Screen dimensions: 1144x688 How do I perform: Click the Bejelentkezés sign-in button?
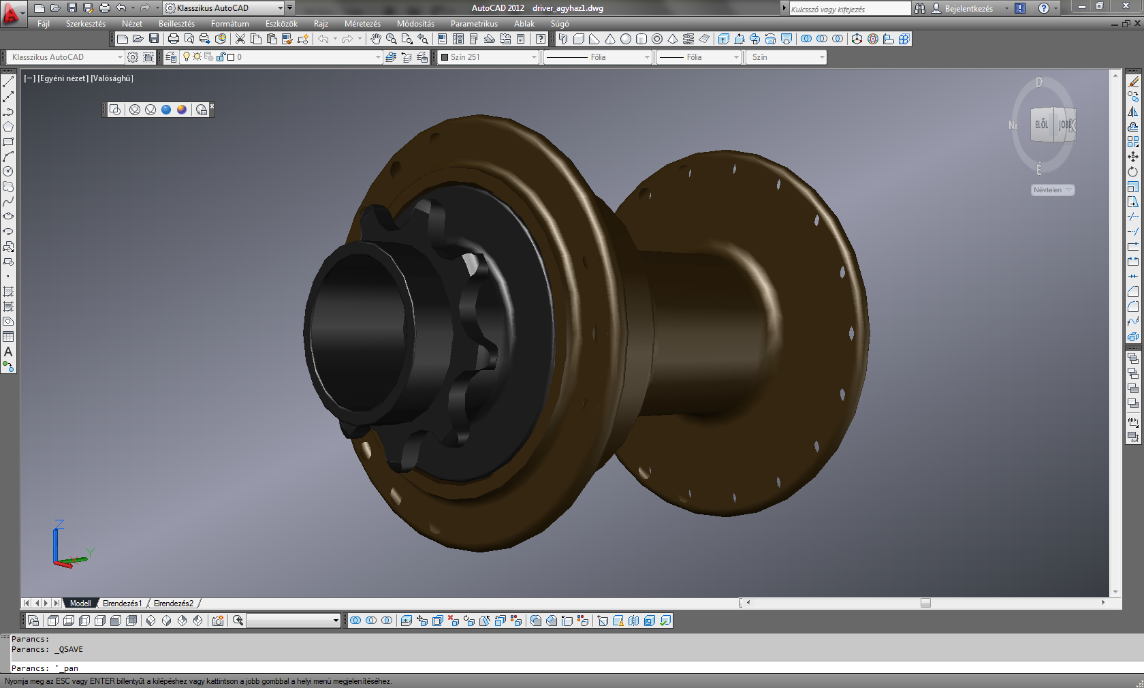click(x=968, y=8)
